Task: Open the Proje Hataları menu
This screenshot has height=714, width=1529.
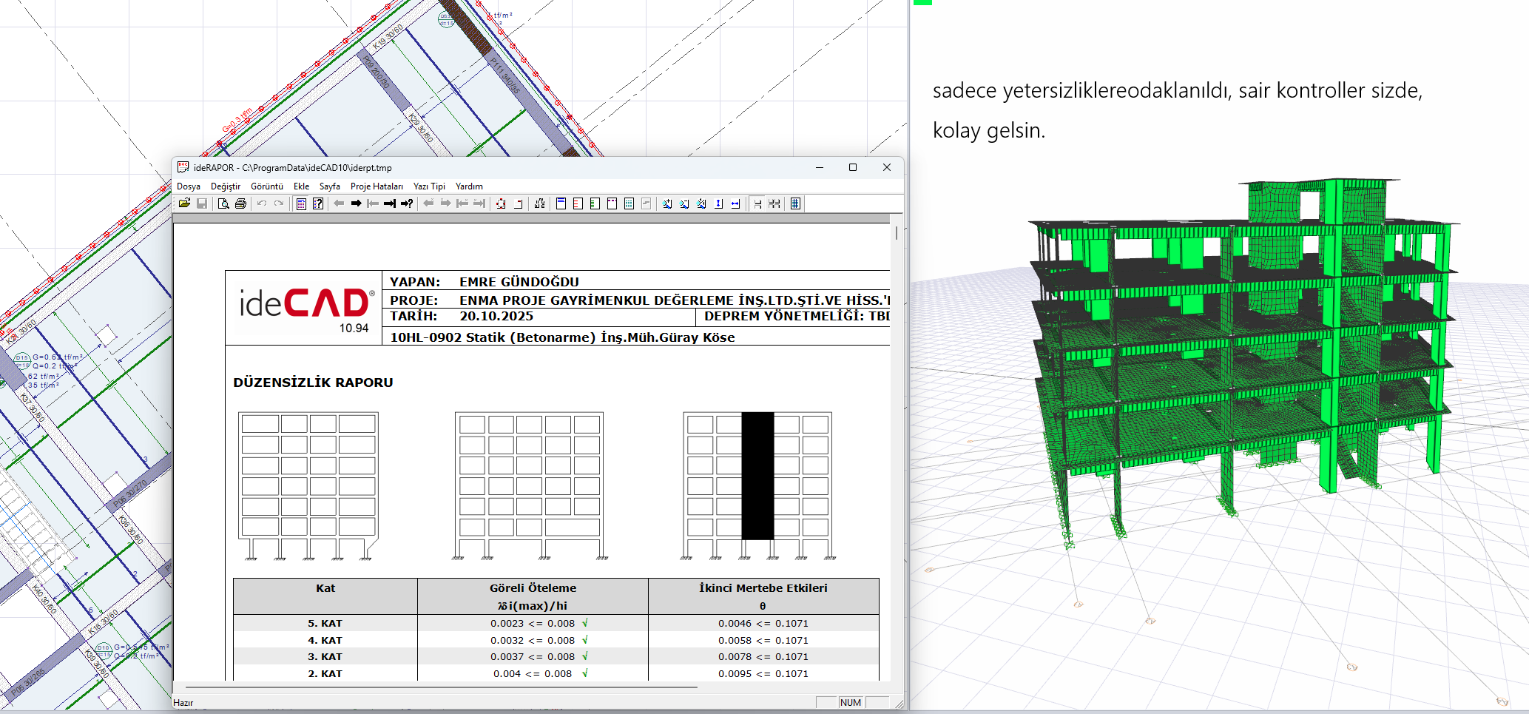Action: [x=377, y=186]
